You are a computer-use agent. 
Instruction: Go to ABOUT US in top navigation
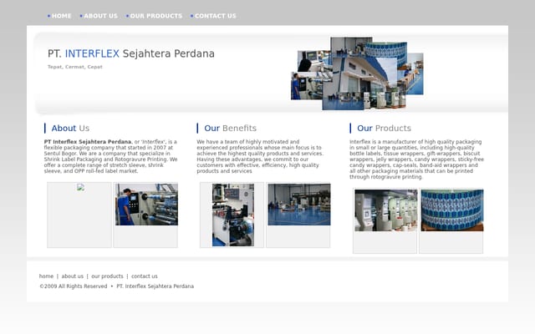(100, 16)
